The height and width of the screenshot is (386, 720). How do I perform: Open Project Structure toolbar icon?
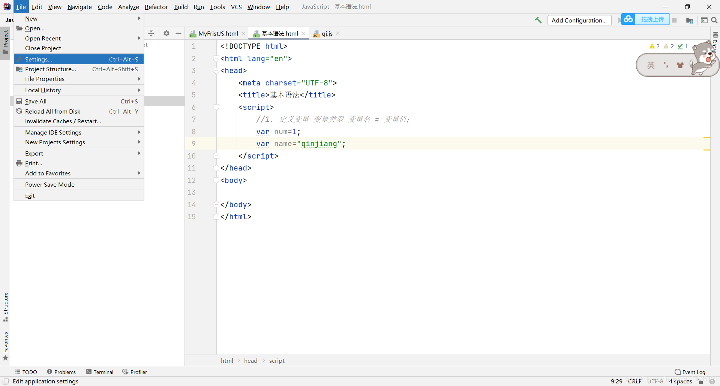[690, 20]
